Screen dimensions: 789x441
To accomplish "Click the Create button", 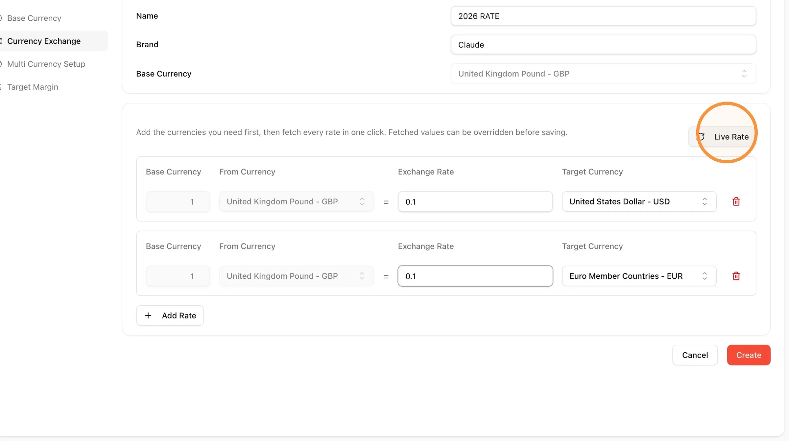I will (749, 355).
